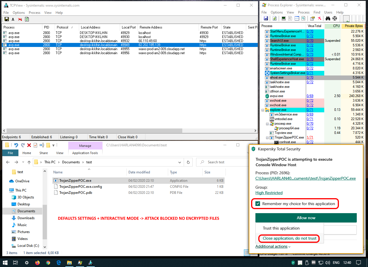368x267 pixels.
Task: Click the TCPView refresh icon
Action: [x=27, y=19]
